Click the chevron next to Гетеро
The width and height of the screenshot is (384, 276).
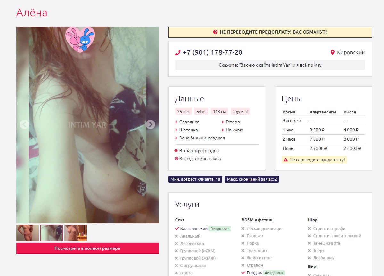coord(223,122)
